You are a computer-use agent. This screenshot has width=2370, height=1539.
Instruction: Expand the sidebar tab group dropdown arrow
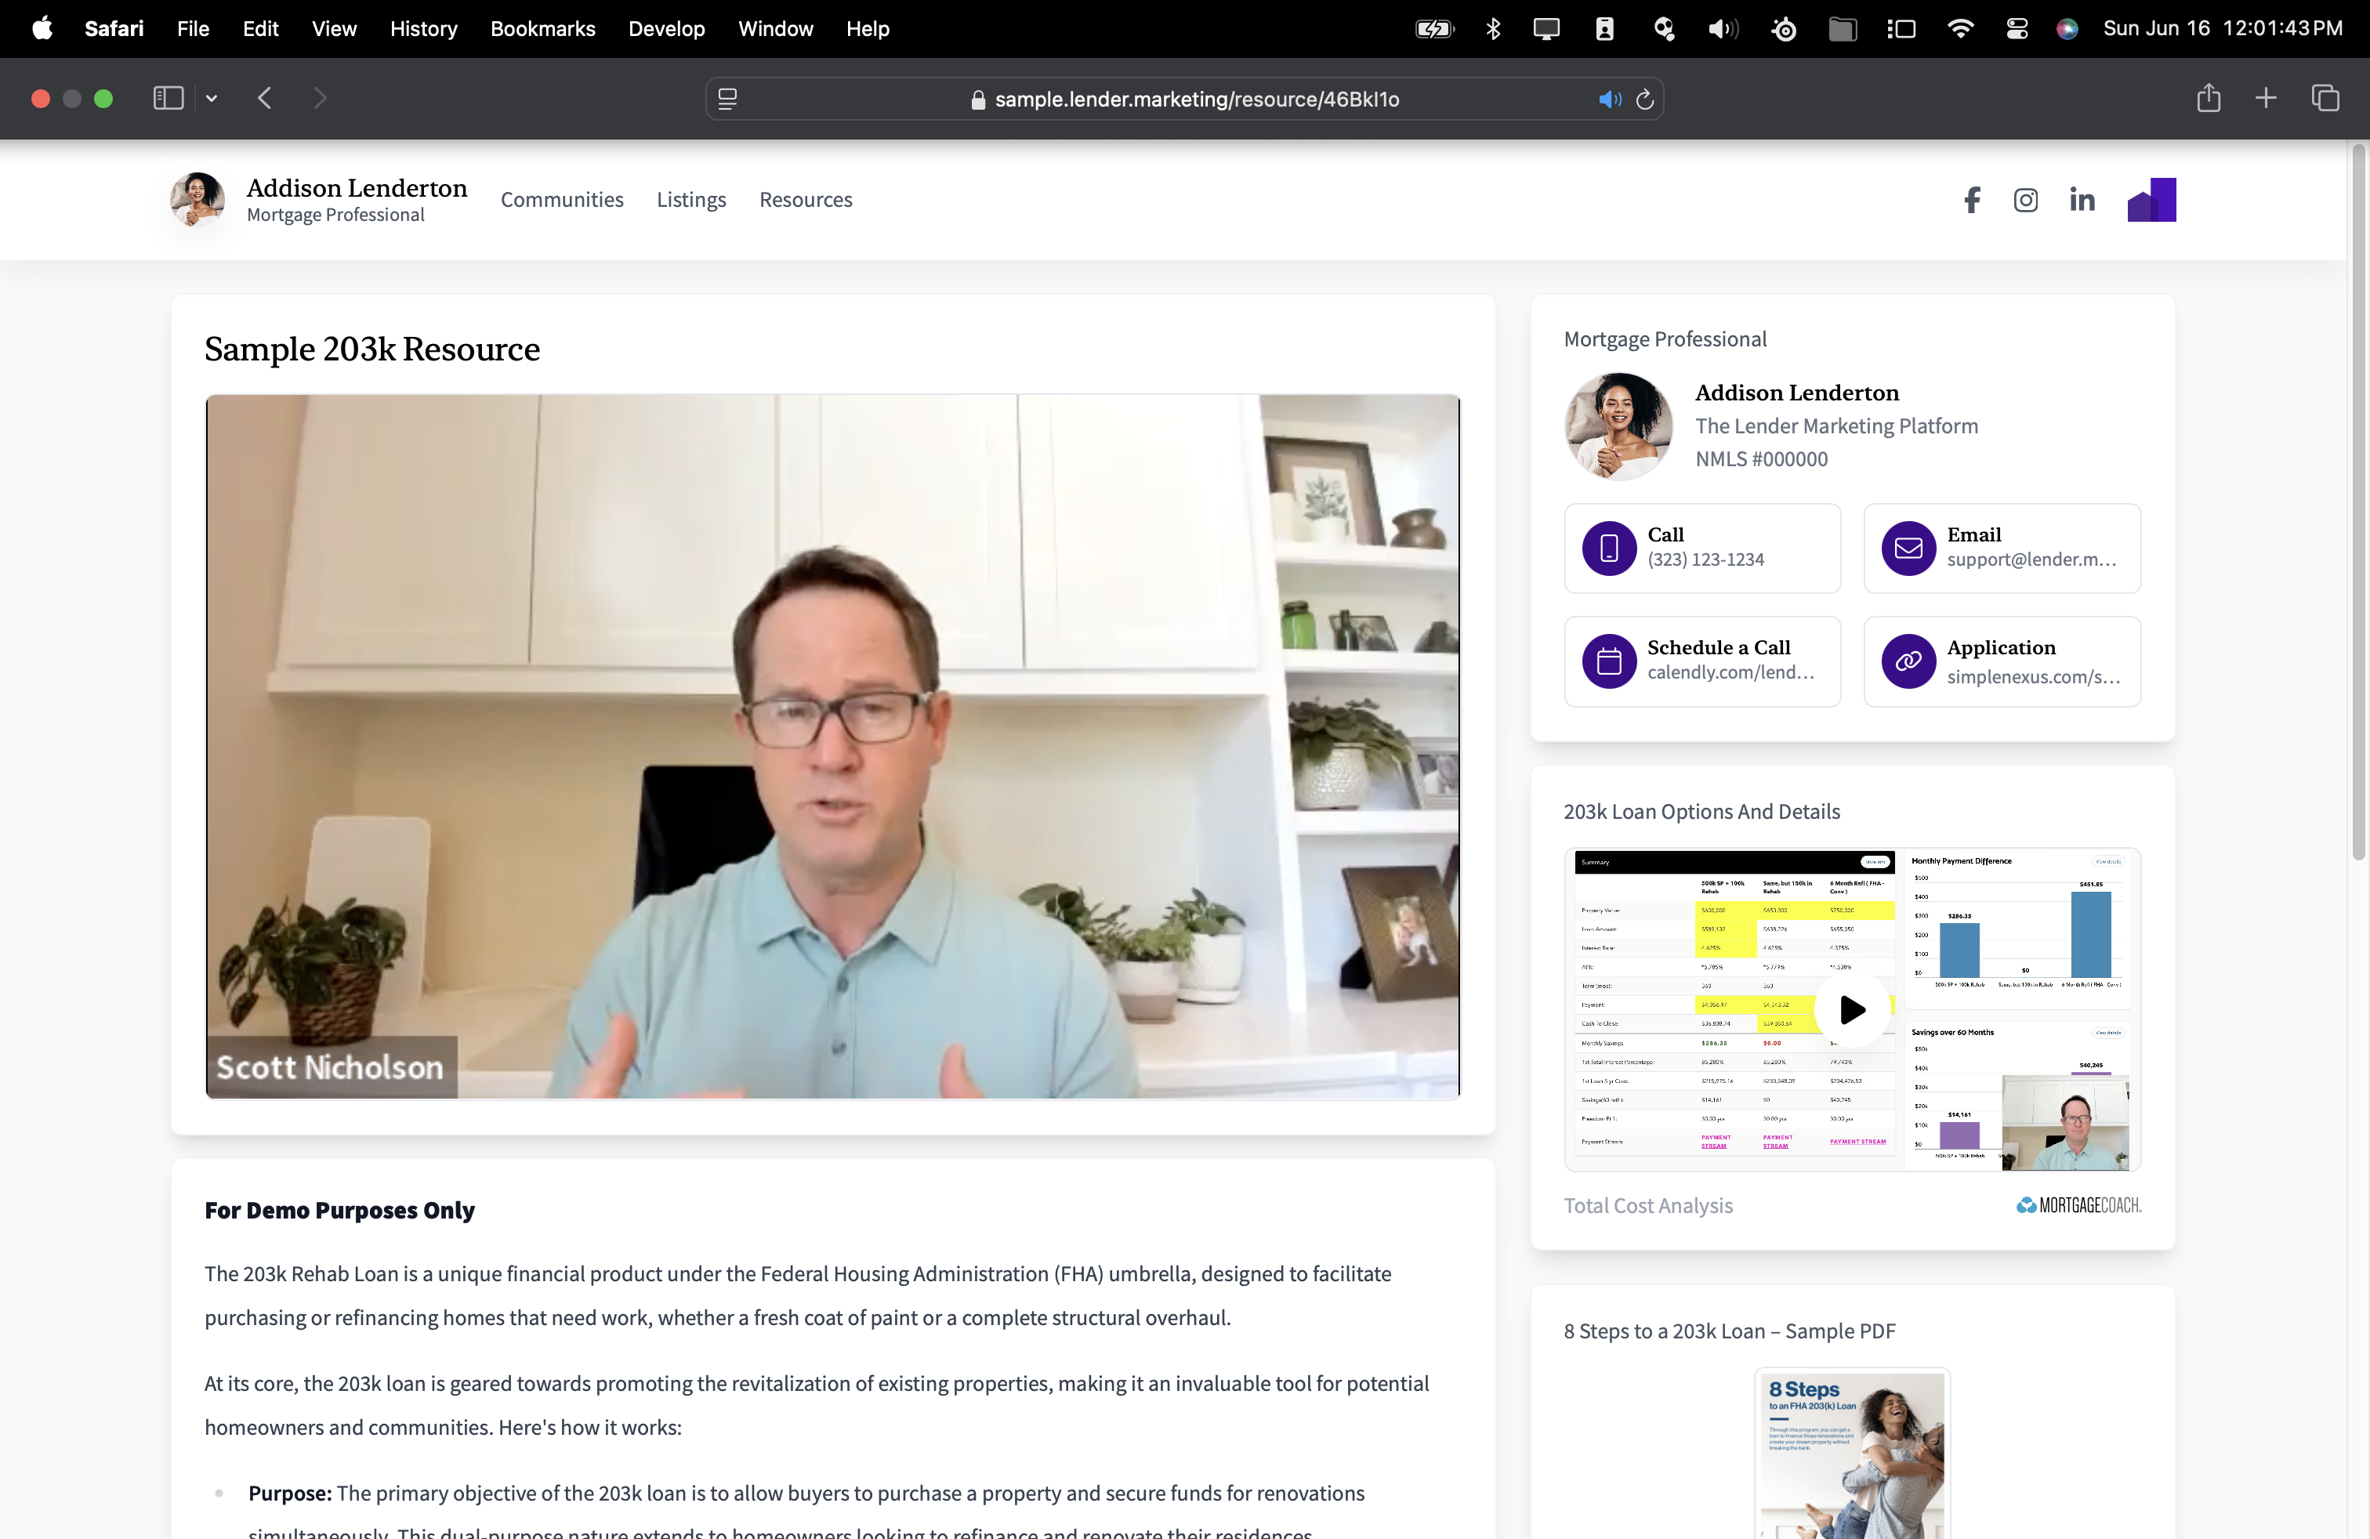[211, 99]
